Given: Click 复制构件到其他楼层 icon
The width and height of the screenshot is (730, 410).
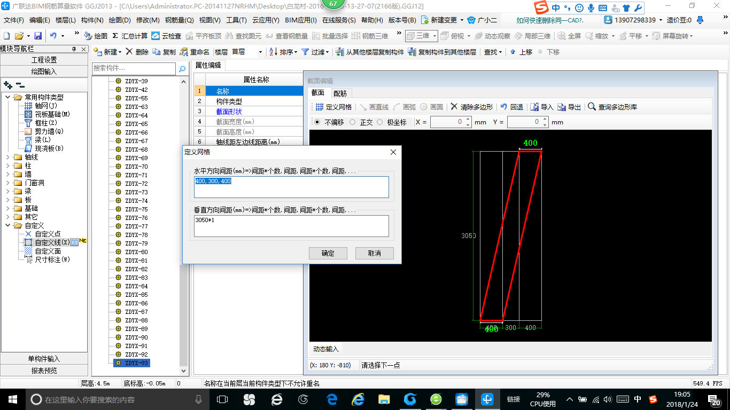Looking at the screenshot, I should pos(412,52).
